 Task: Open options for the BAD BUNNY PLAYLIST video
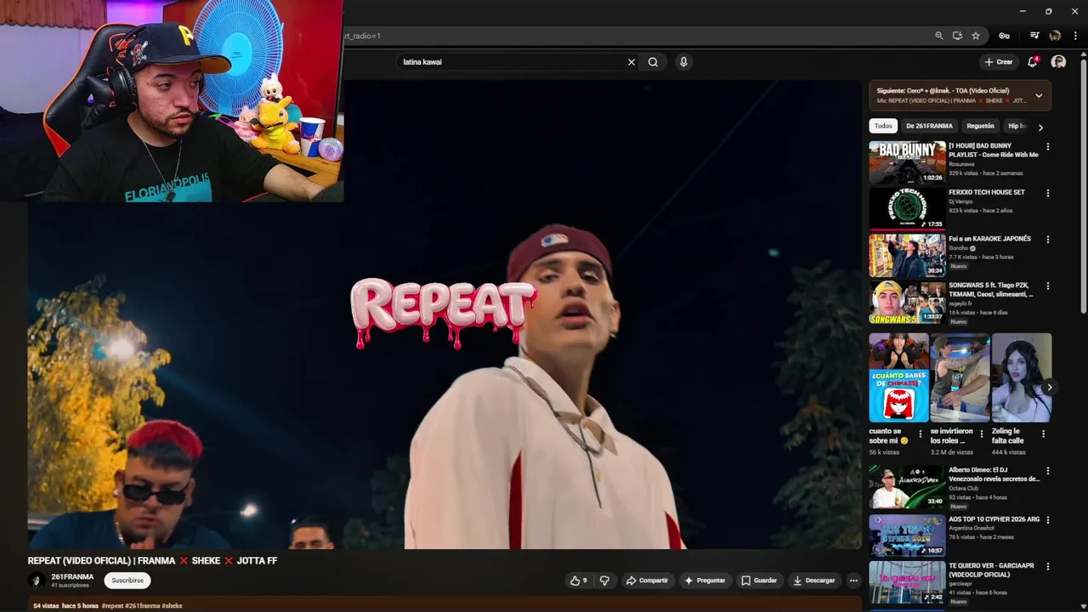pyautogui.click(x=1047, y=147)
